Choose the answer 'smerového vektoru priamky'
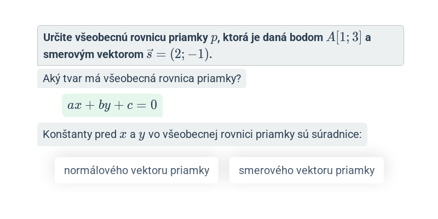This screenshot has height=219, width=438. pos(307,170)
